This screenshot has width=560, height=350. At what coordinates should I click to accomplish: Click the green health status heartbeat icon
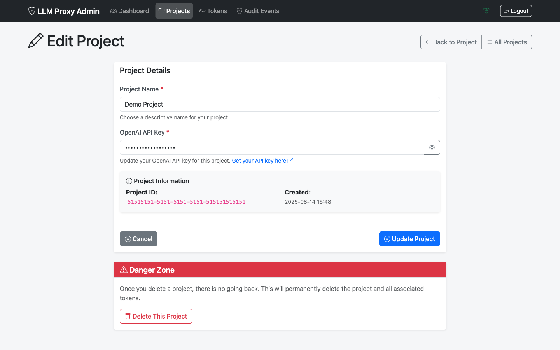tap(486, 10)
